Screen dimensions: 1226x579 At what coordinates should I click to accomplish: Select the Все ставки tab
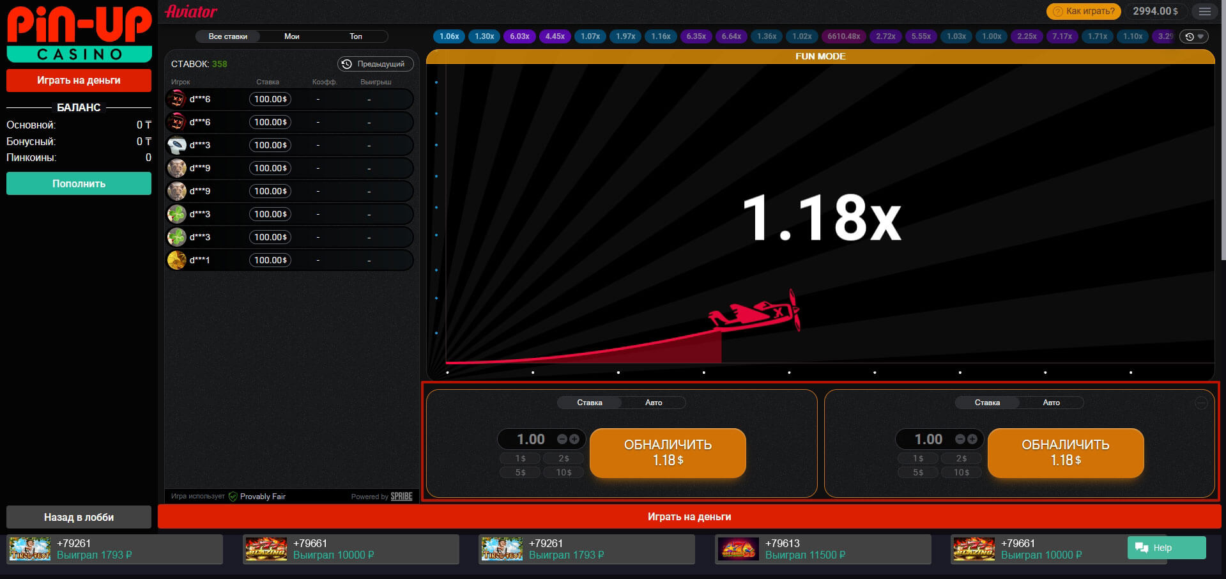[x=228, y=36]
